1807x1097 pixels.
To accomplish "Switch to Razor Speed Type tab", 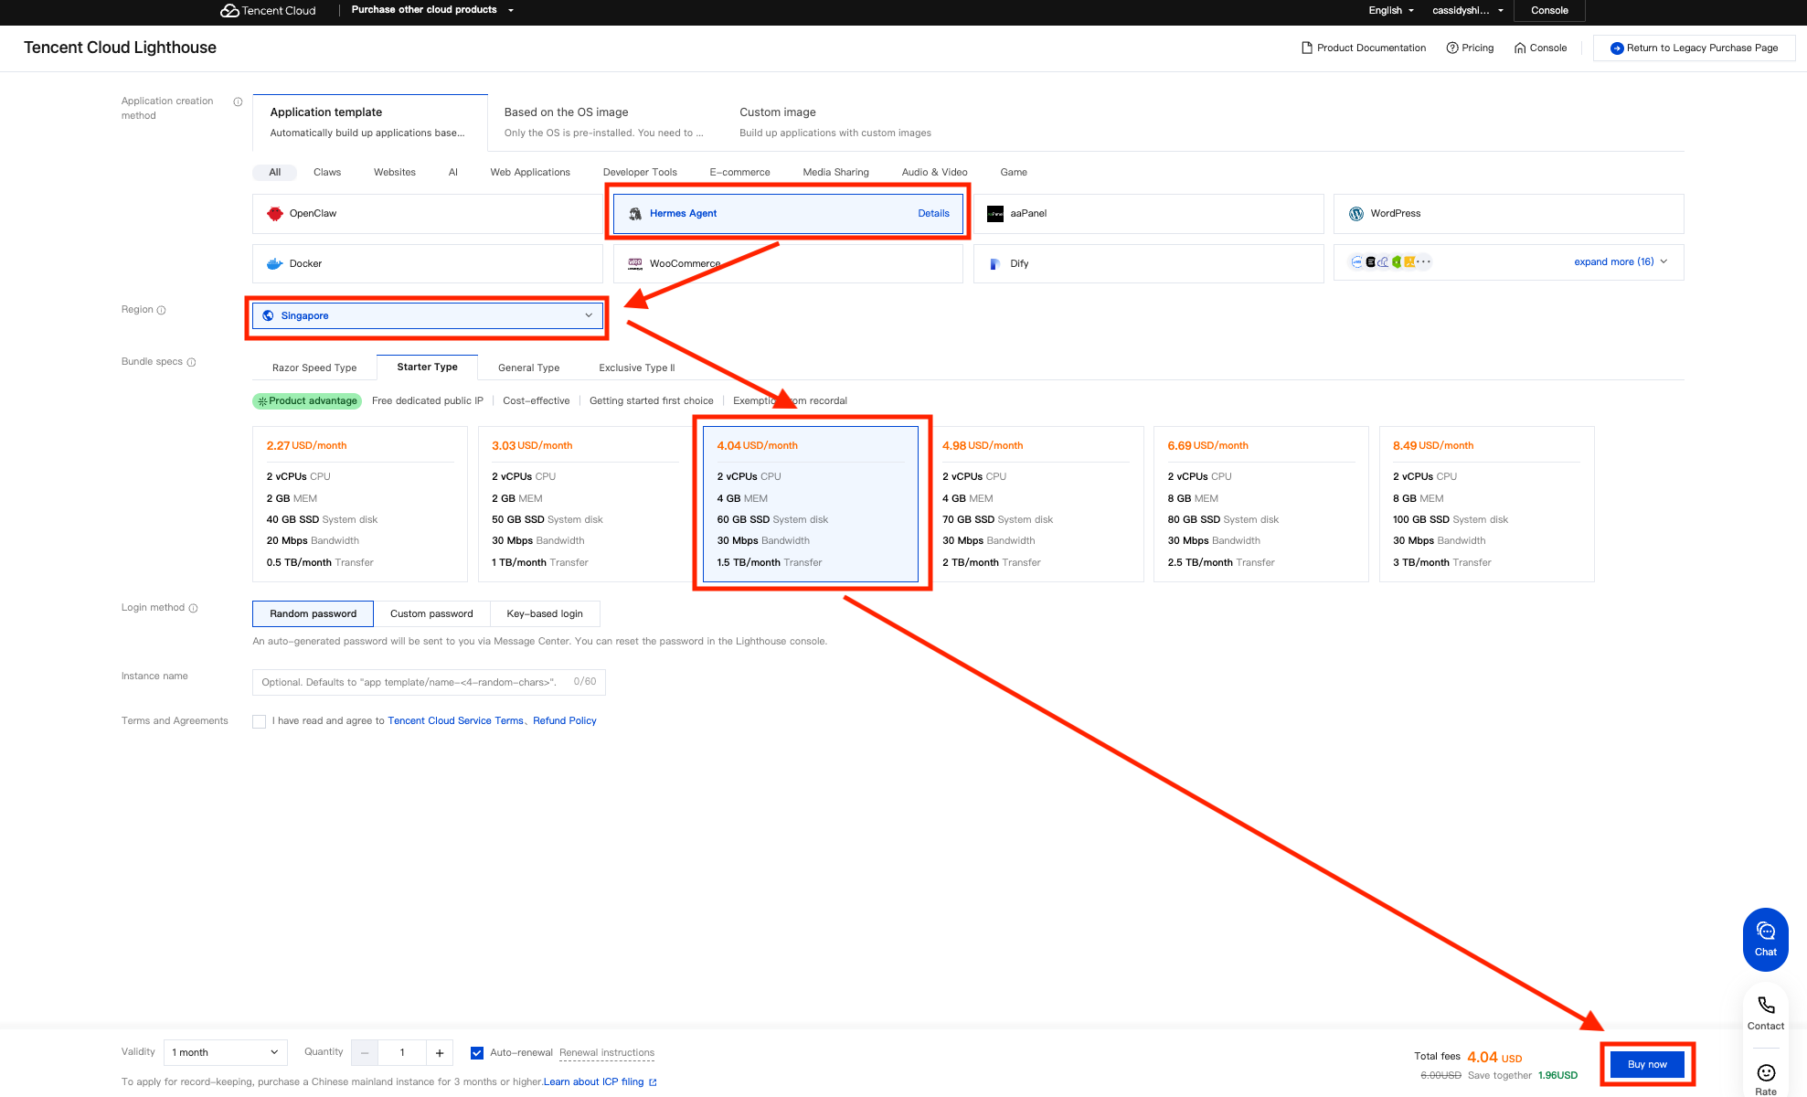I will click(x=314, y=367).
